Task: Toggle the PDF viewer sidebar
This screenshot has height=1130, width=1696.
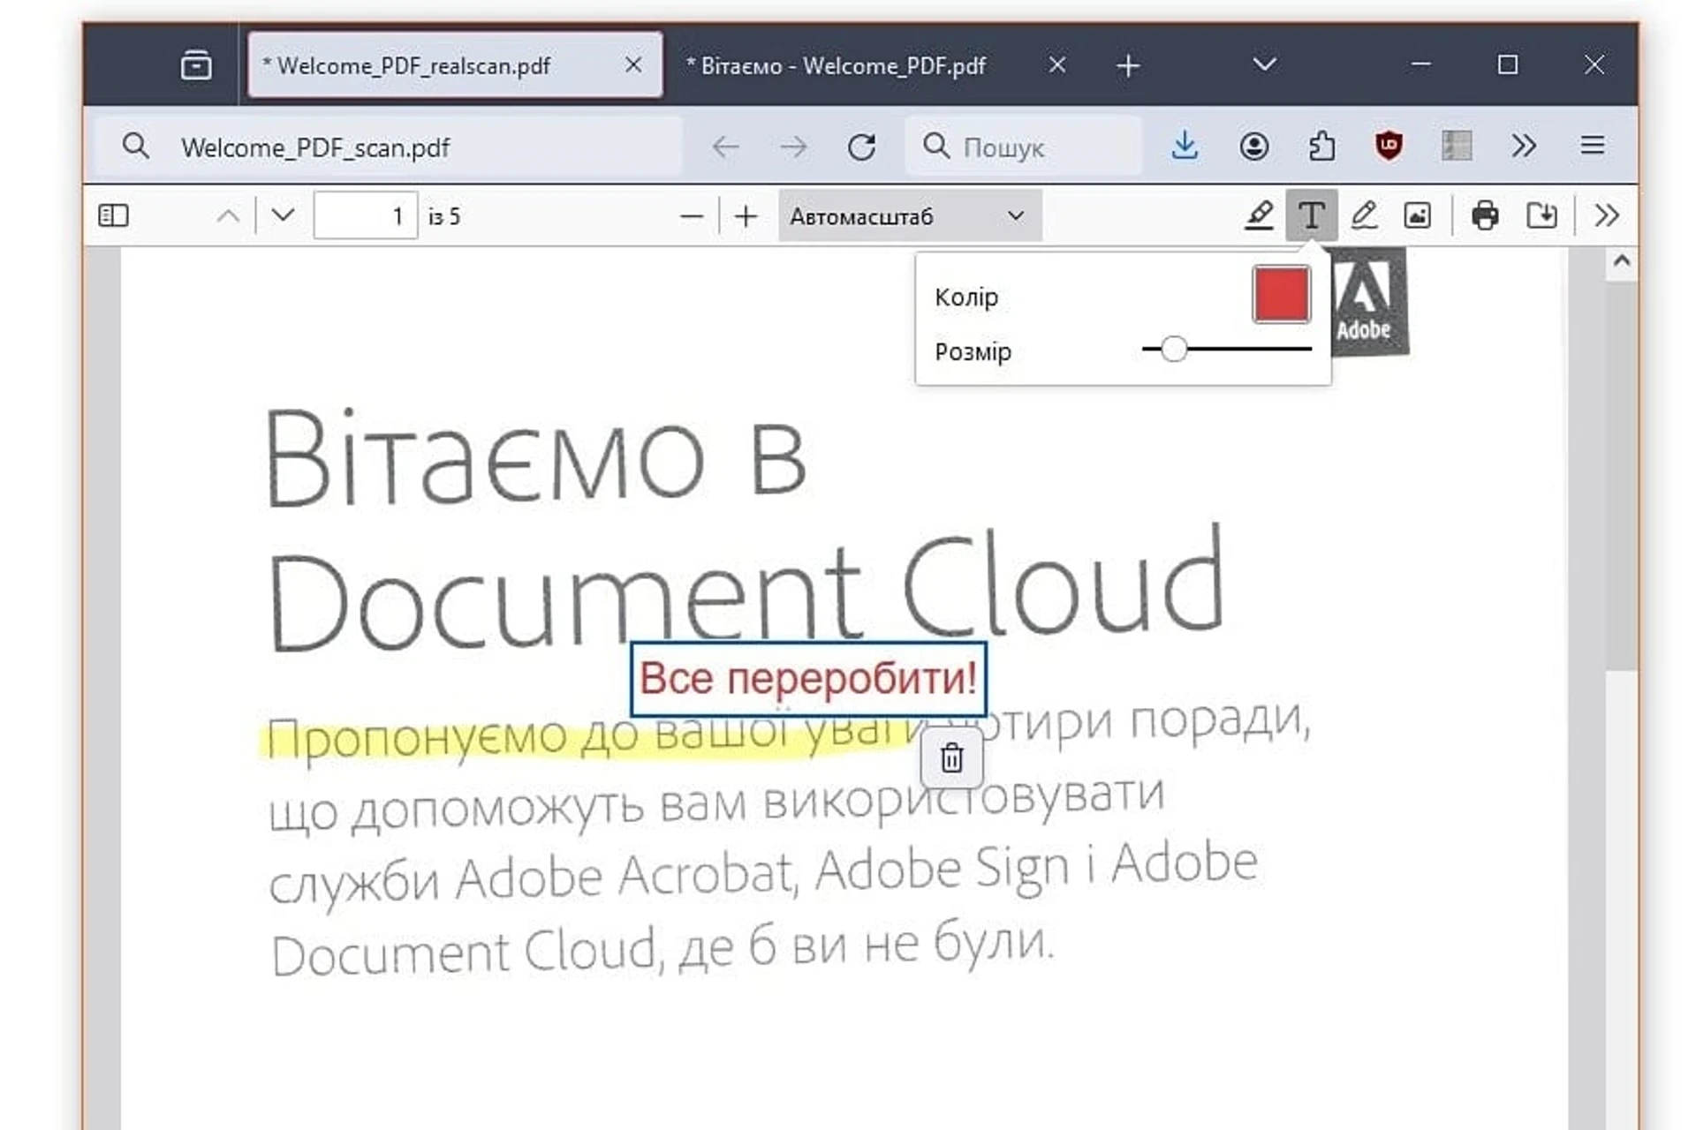Action: (113, 215)
